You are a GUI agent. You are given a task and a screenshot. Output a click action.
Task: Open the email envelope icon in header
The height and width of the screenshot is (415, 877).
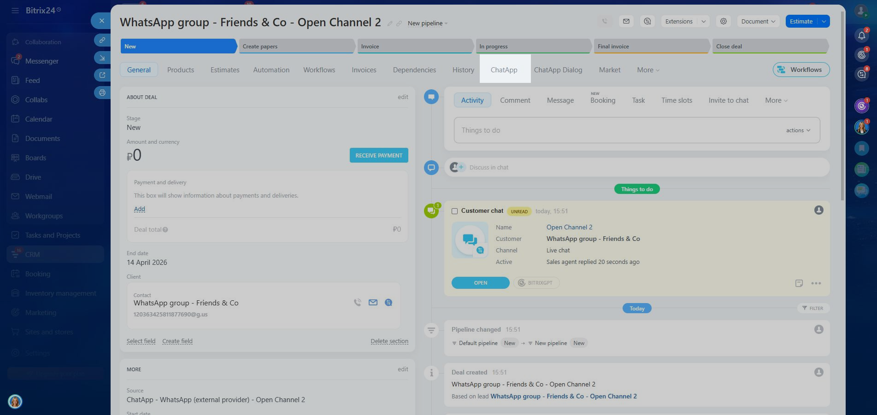[626, 21]
